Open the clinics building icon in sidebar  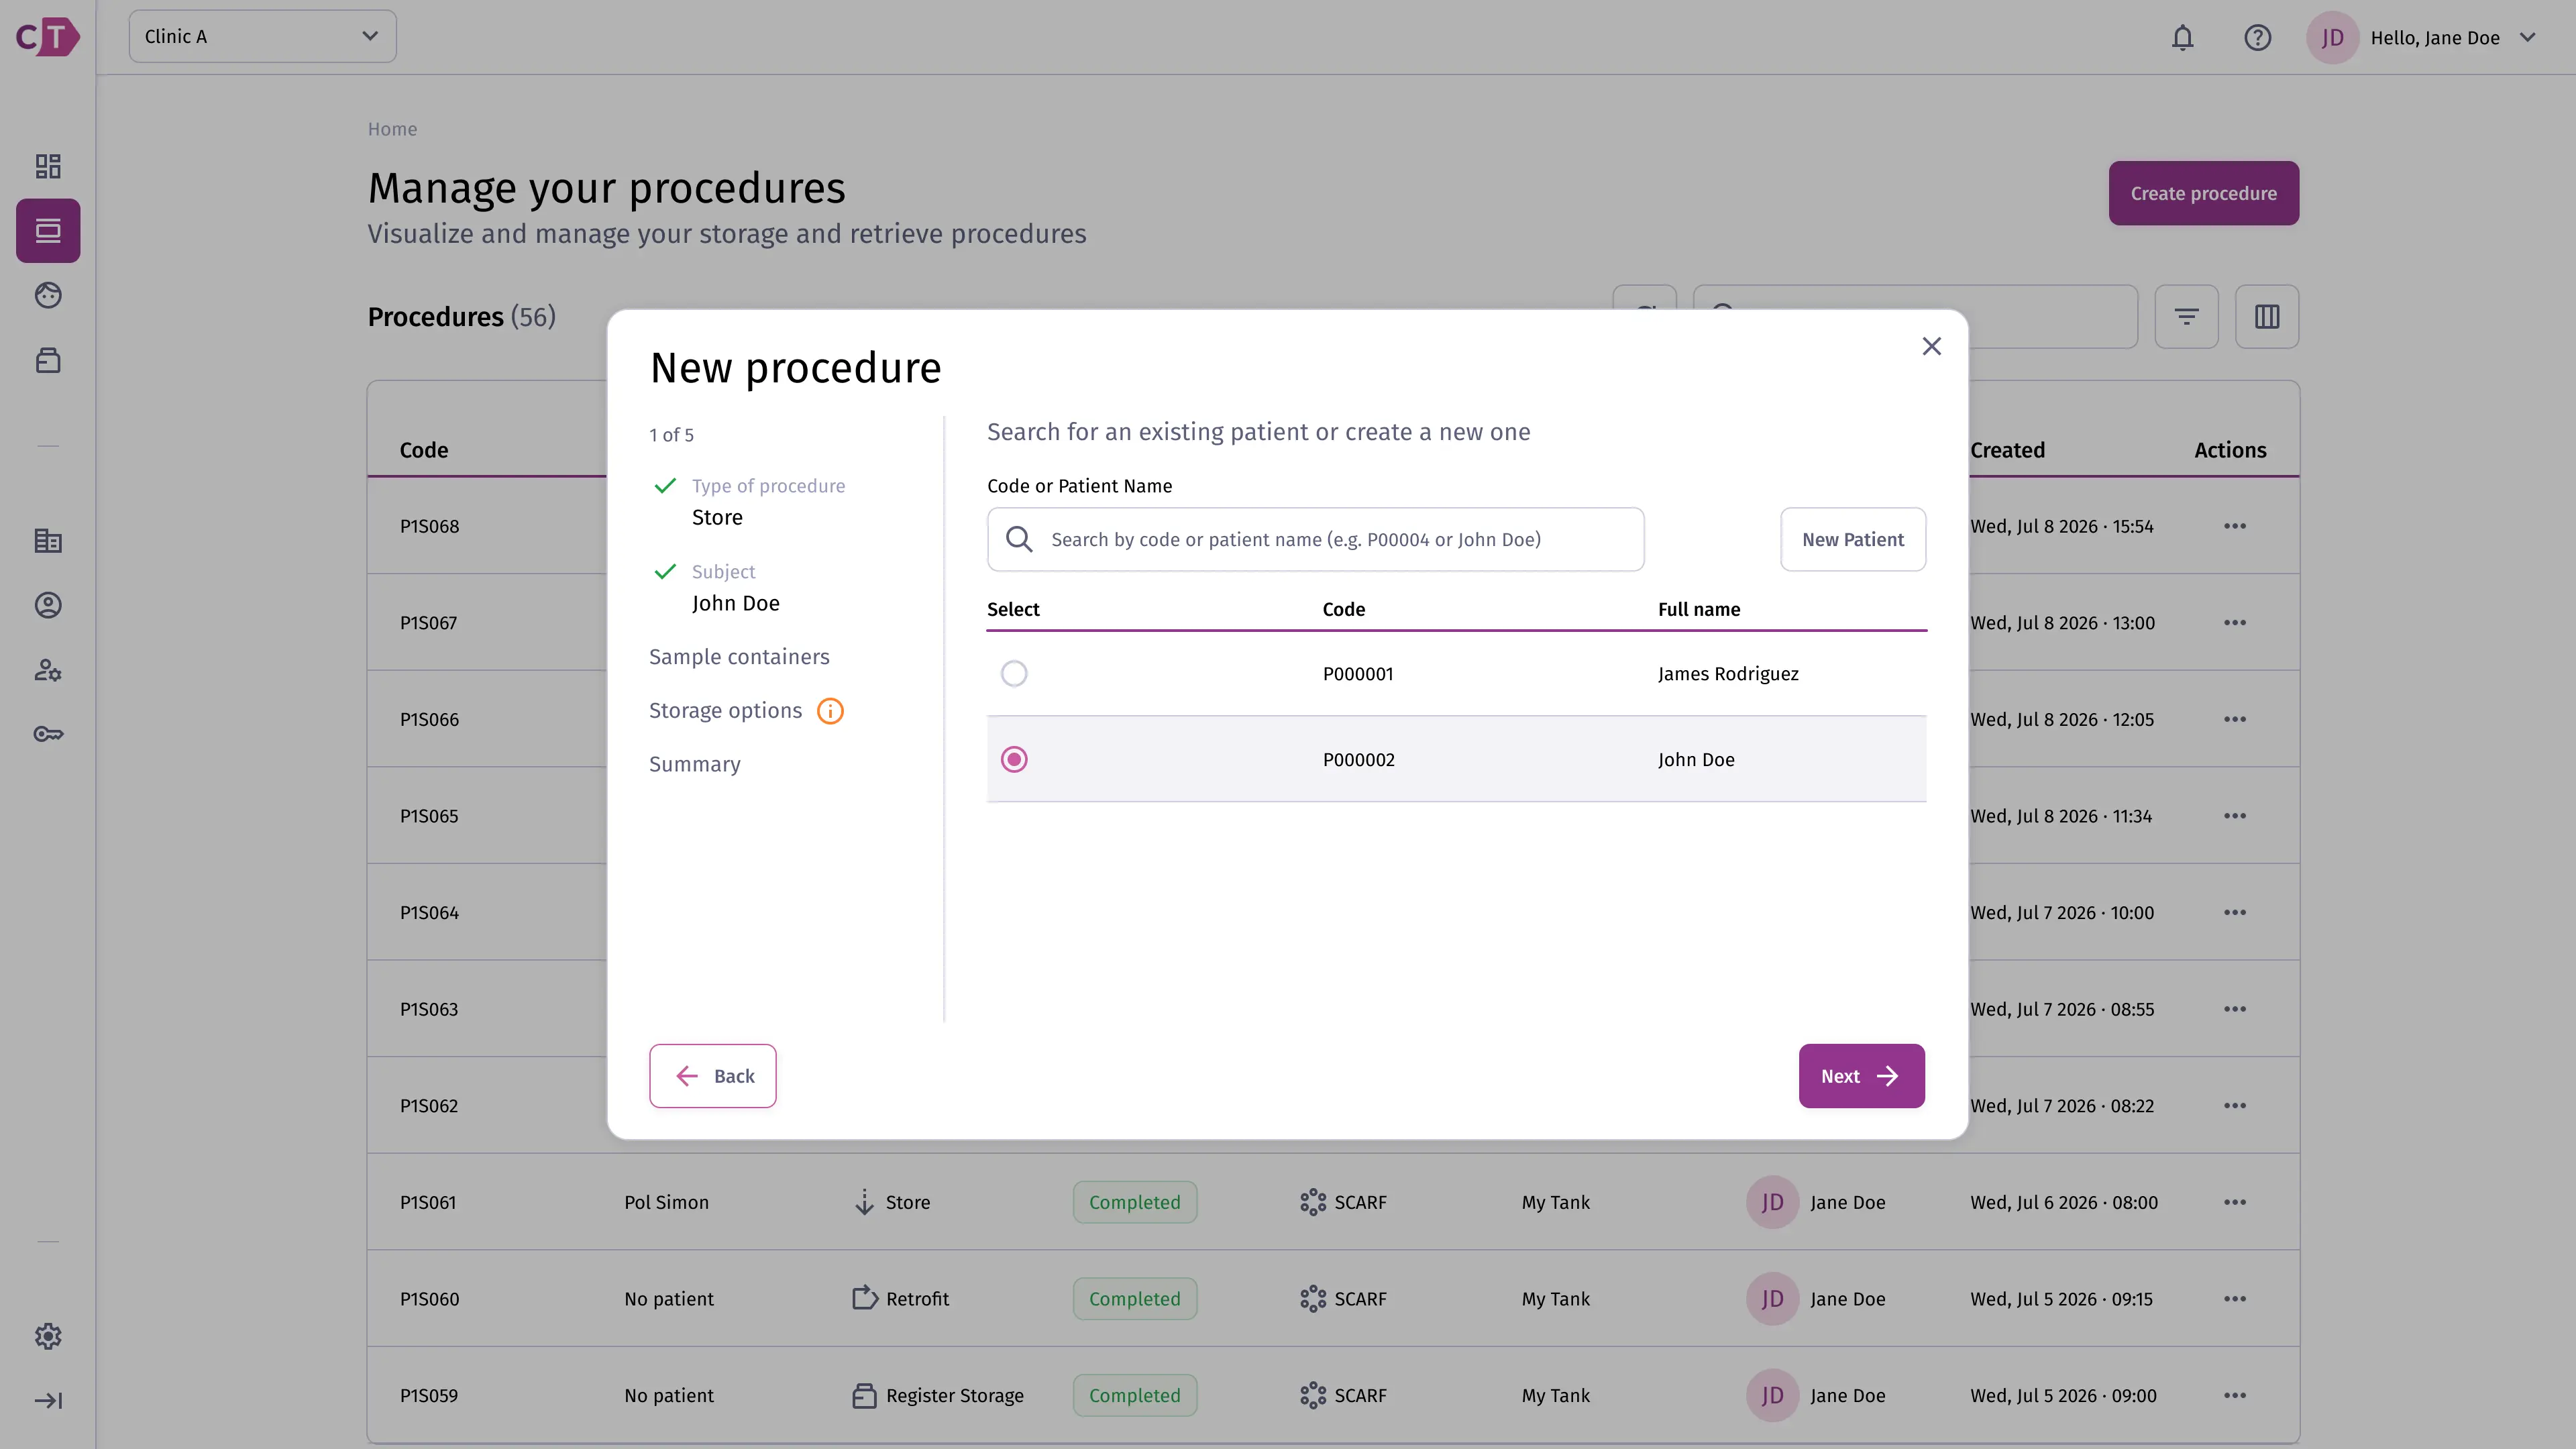click(x=48, y=541)
